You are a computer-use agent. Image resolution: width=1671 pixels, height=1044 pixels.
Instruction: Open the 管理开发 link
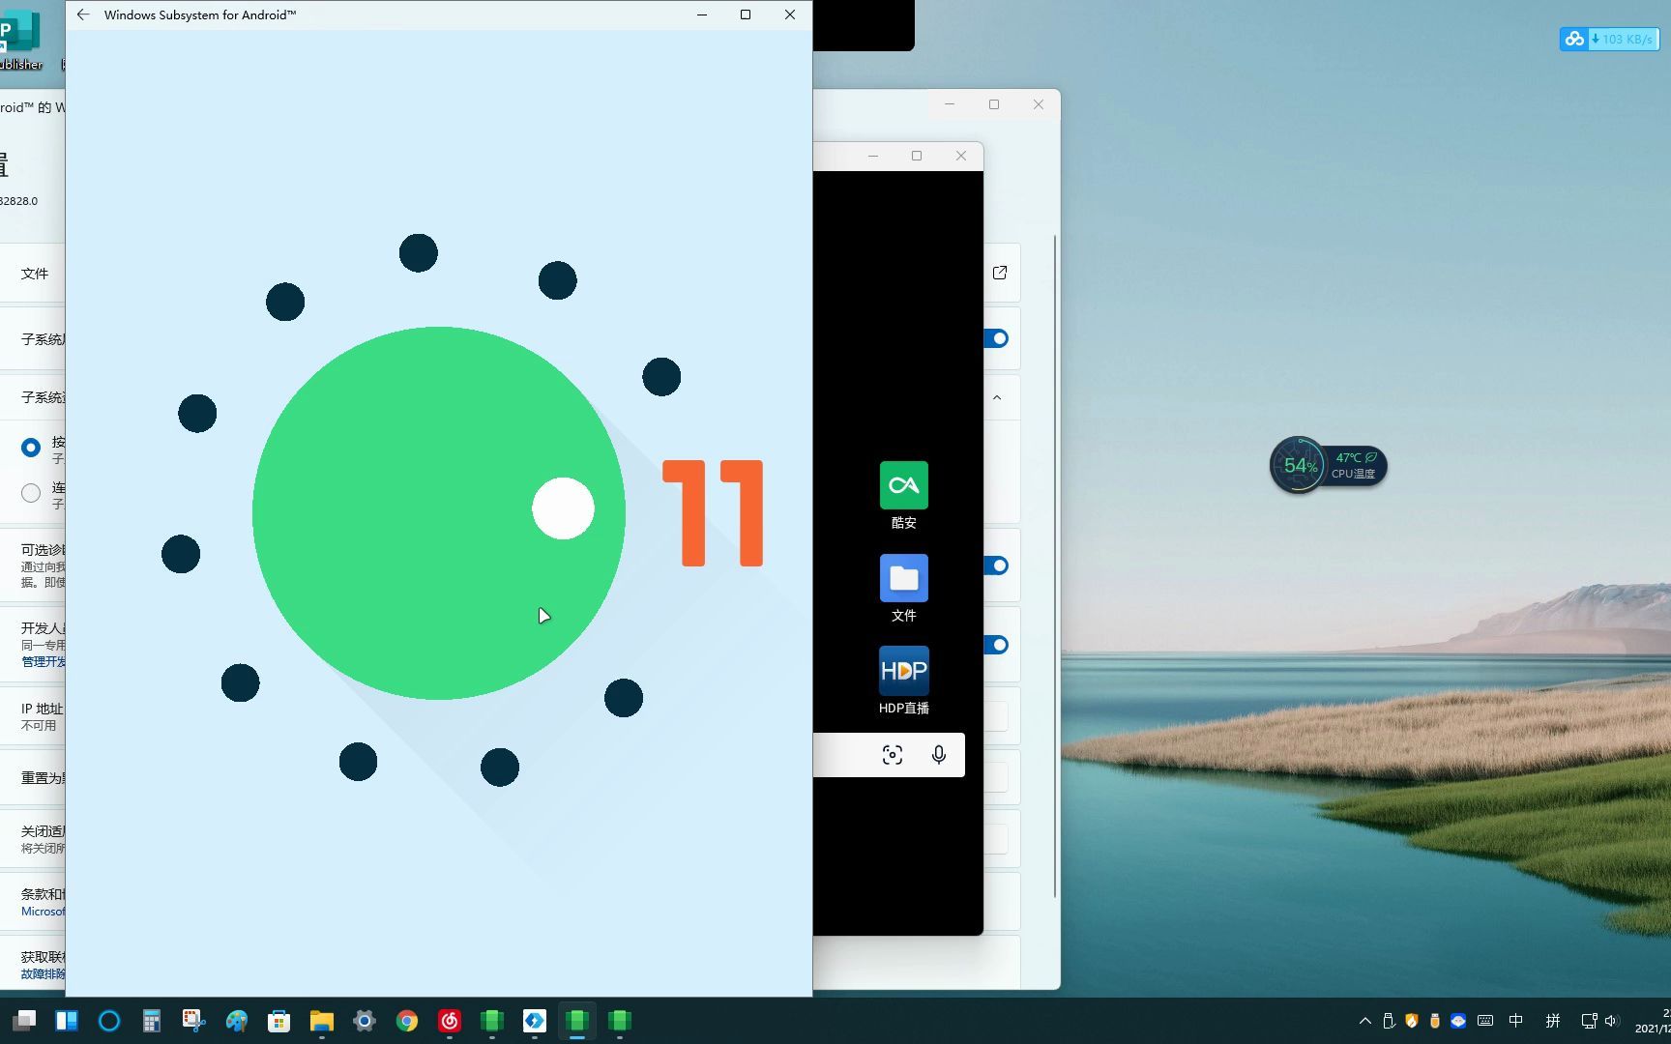coord(44,662)
